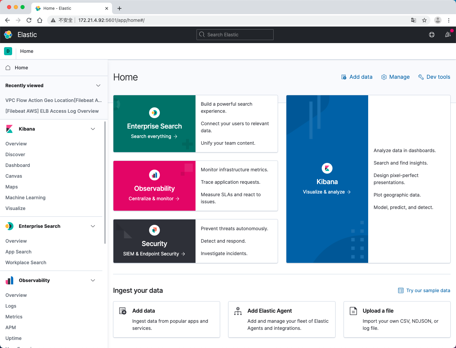Open App Search in sidebar
Viewport: 456px width, 348px height.
tap(19, 252)
